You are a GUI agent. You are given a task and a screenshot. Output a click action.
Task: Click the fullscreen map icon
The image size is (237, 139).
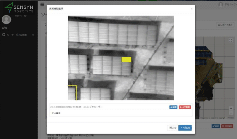point(230,41)
